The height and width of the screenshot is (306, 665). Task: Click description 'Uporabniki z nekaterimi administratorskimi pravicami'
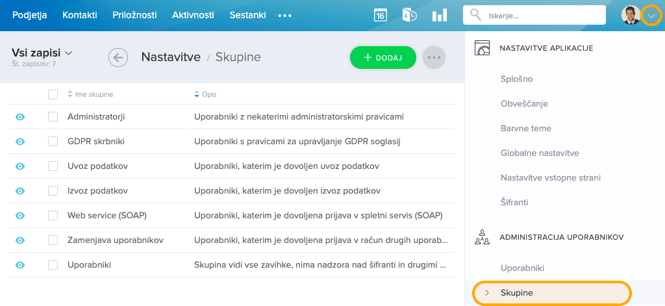pos(299,117)
